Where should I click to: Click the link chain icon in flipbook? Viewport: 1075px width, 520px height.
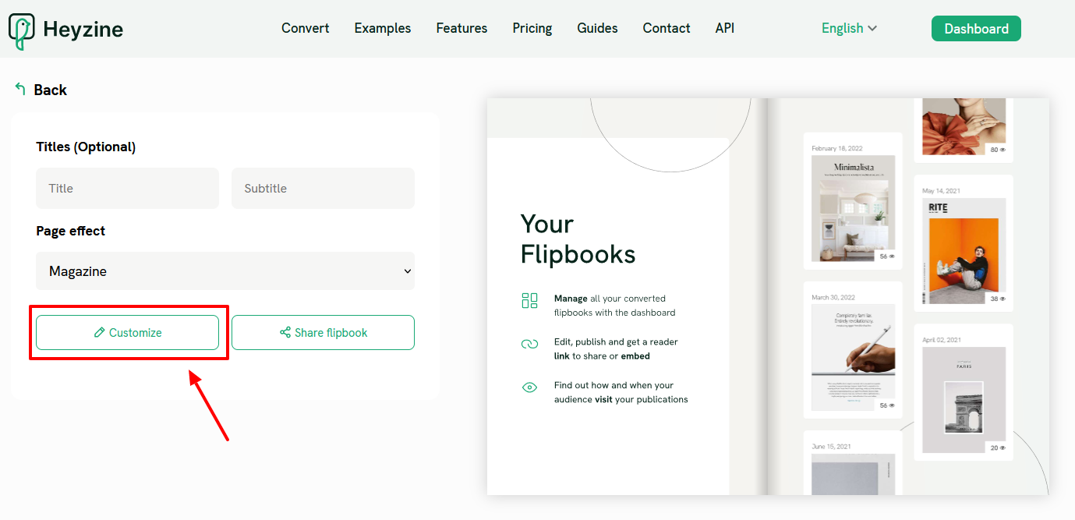tap(530, 344)
